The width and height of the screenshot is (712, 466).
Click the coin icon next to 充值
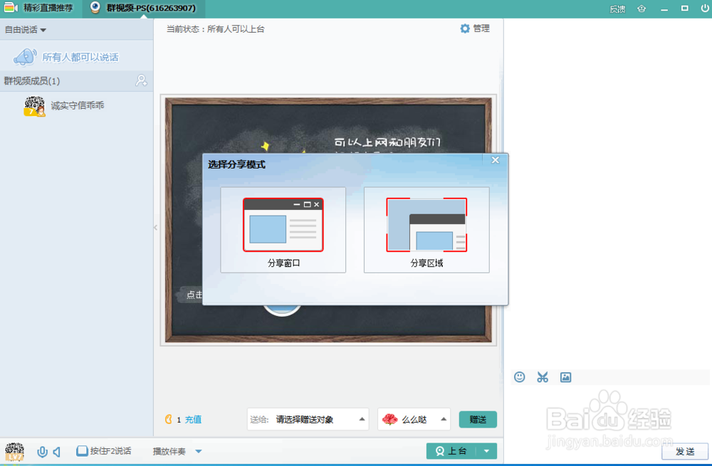(169, 420)
